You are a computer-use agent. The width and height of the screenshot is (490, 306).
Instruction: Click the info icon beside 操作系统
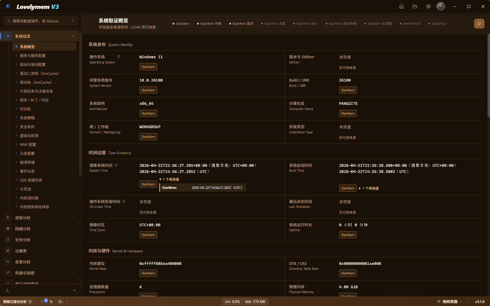119,57
